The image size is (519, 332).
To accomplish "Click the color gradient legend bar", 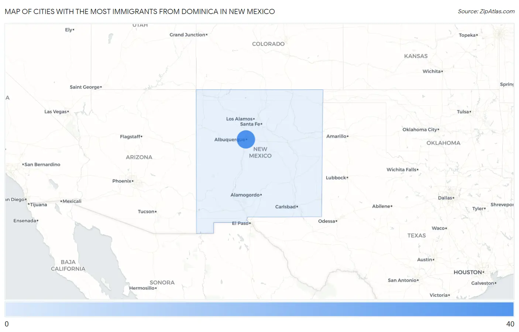I will [259, 309].
